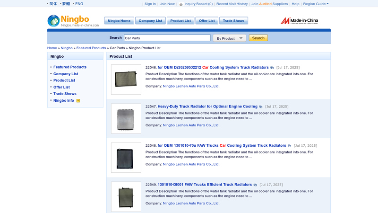Open Recent Visit History

[232, 4]
